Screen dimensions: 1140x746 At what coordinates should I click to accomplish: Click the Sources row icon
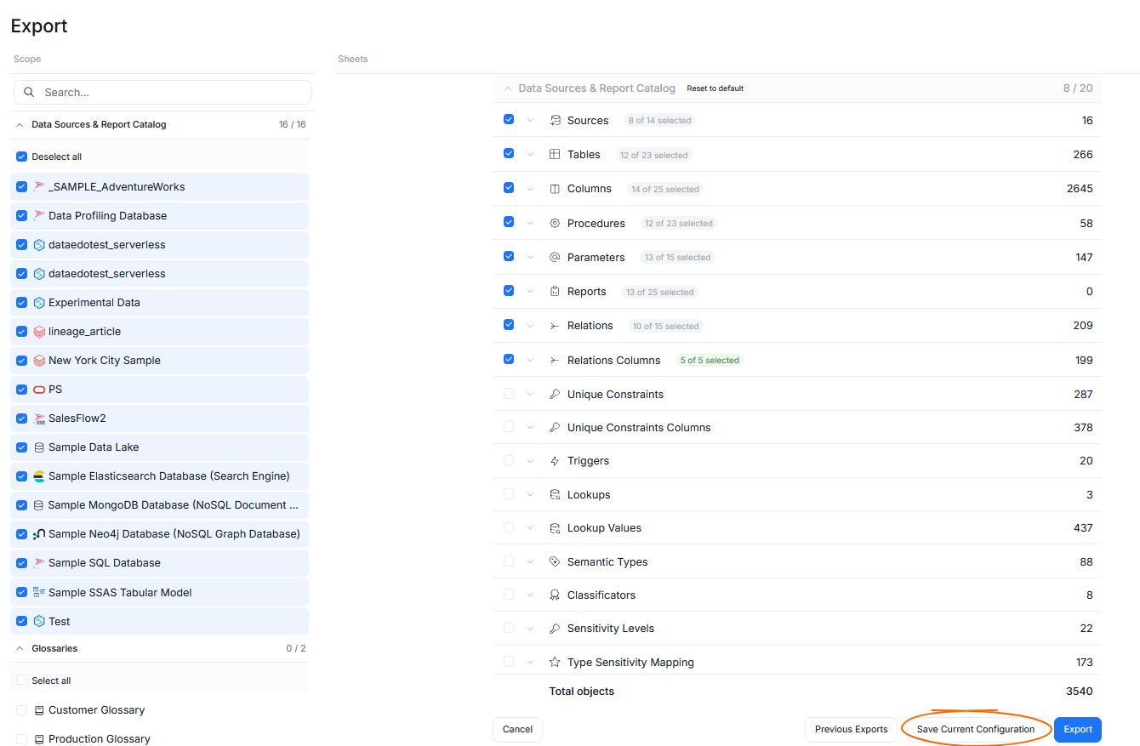pos(555,120)
